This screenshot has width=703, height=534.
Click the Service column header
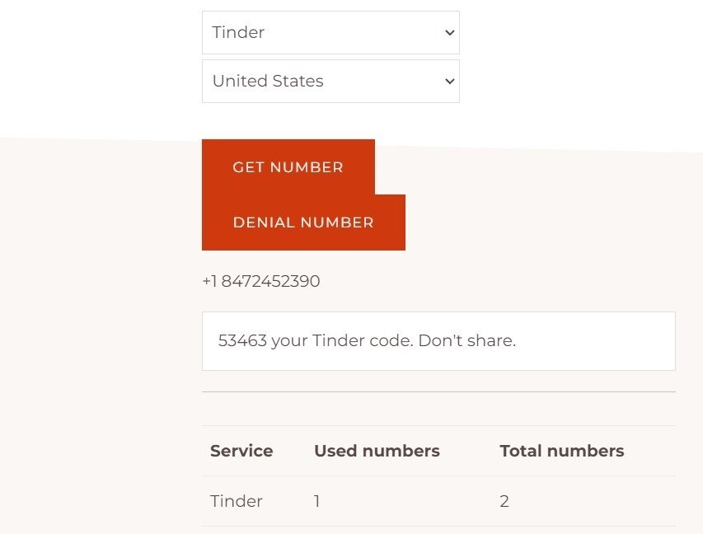(241, 451)
